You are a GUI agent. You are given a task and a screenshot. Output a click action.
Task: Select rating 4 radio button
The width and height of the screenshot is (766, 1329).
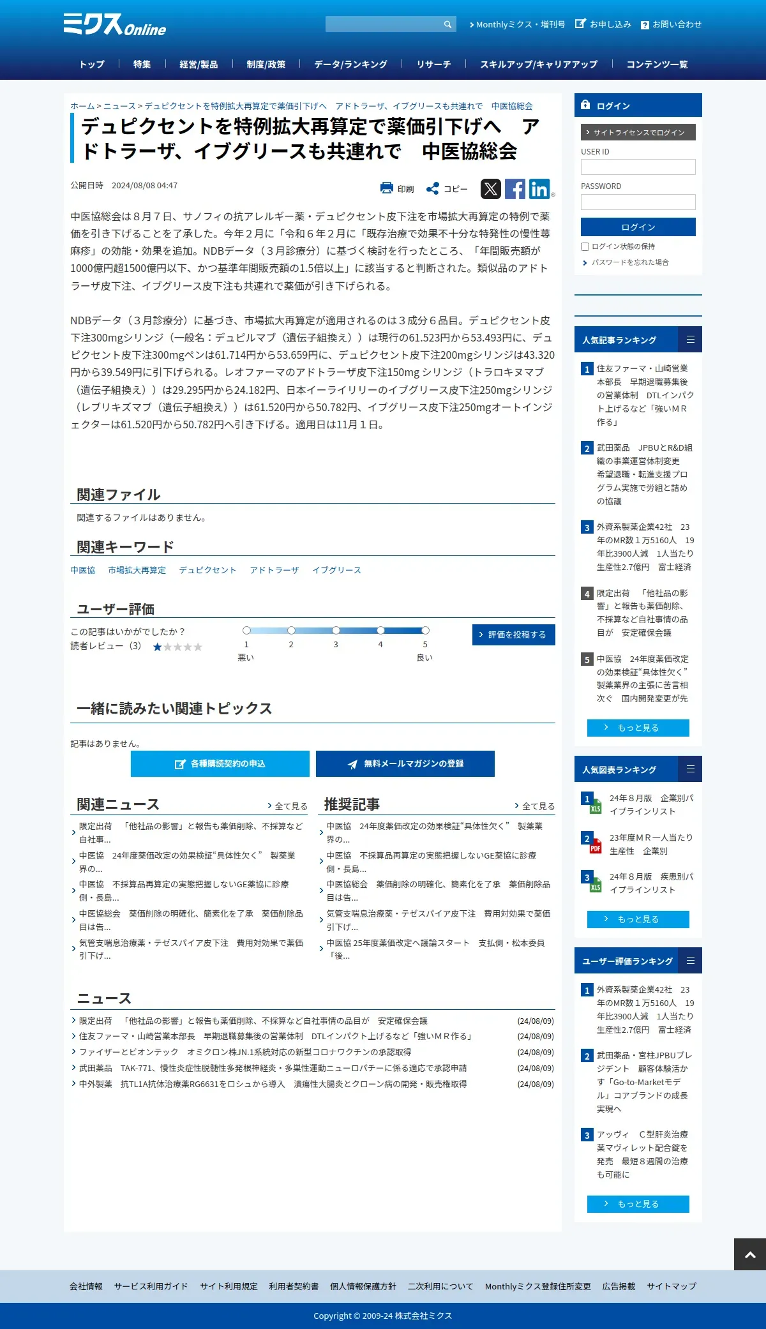click(x=380, y=630)
